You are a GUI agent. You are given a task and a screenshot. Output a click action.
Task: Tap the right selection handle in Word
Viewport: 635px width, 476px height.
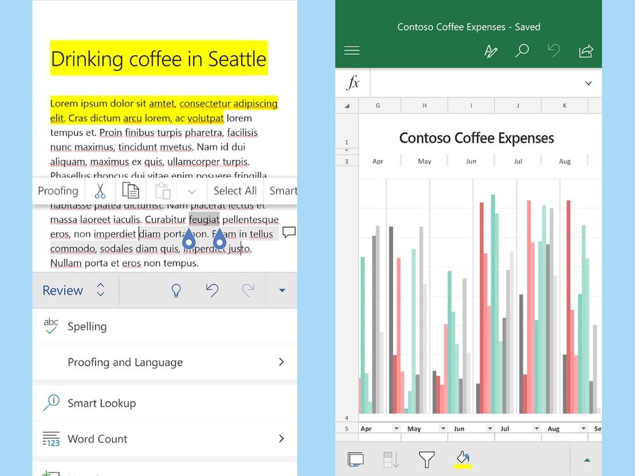[219, 239]
